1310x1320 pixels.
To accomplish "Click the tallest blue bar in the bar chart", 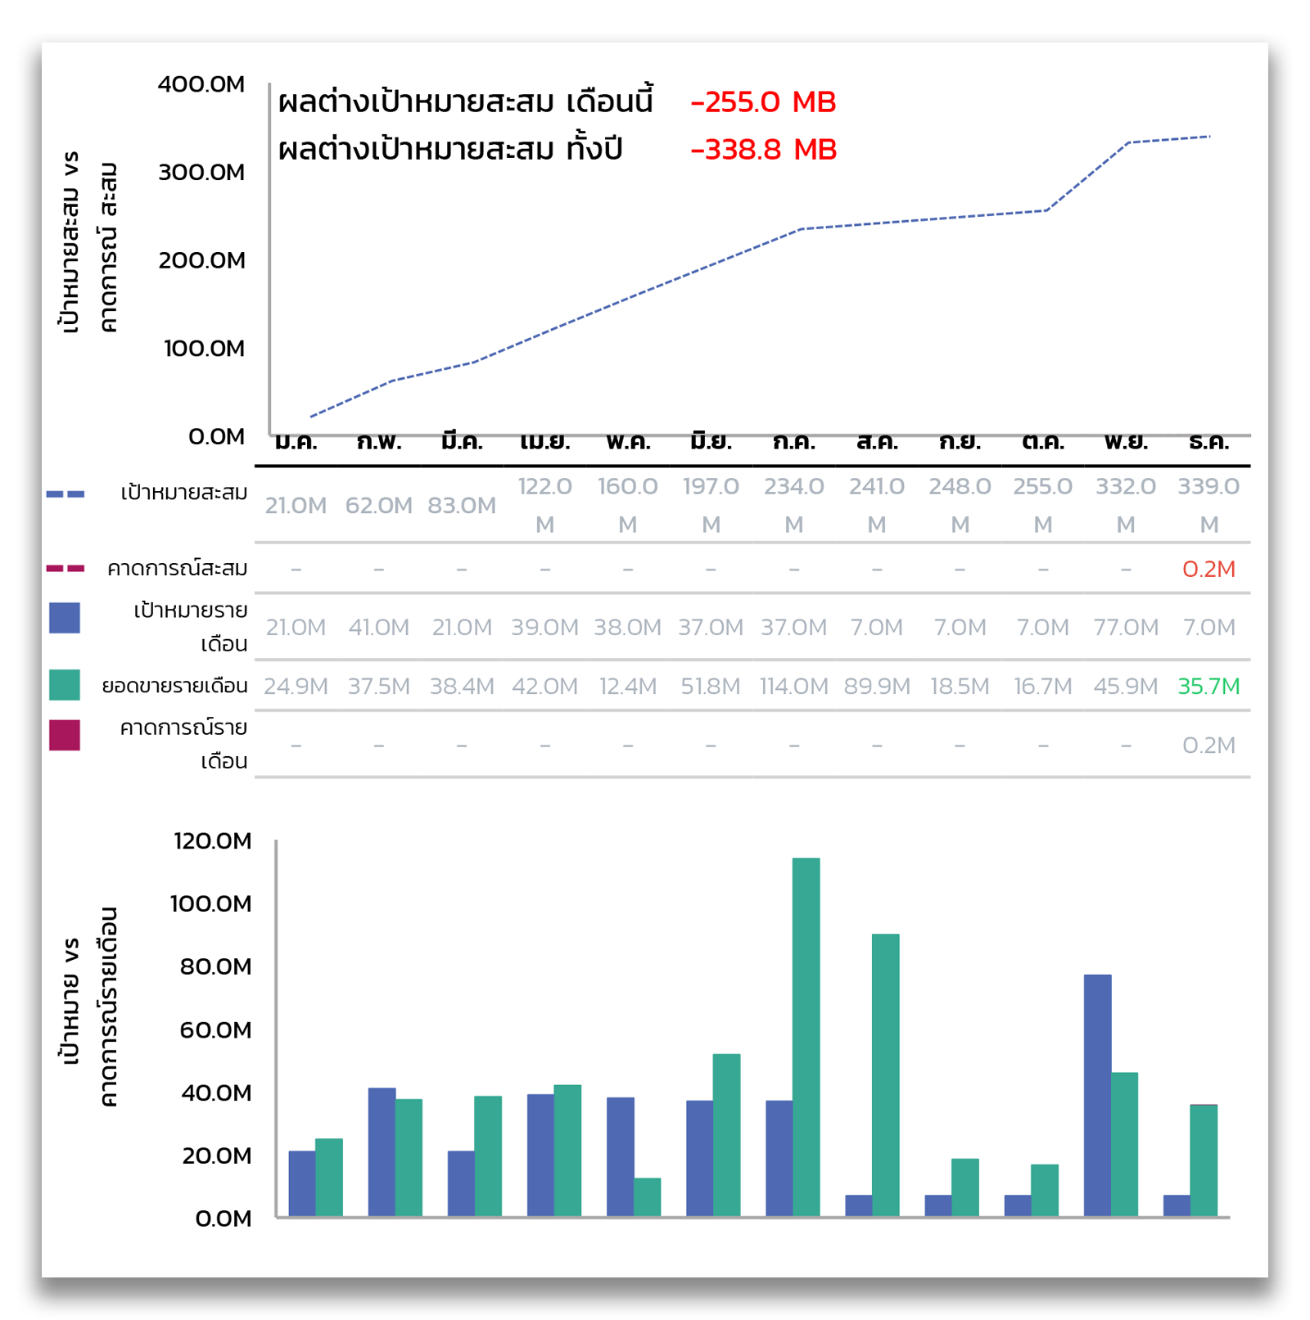I will point(1097,1094).
